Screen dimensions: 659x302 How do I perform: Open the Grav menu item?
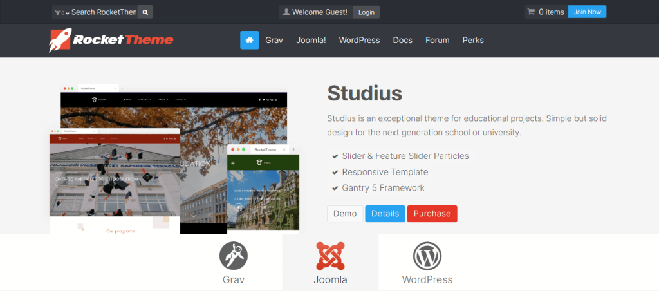point(274,41)
